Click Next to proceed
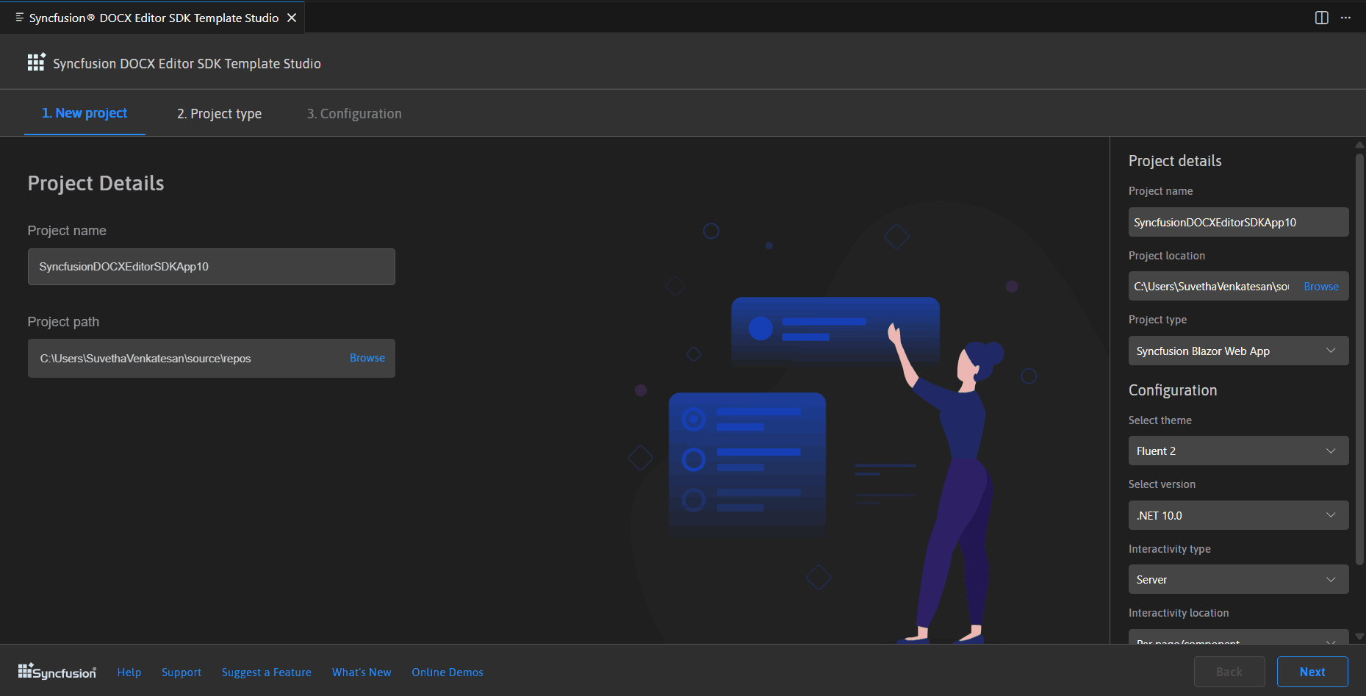Screen dimensions: 1366x696 (1312, 671)
